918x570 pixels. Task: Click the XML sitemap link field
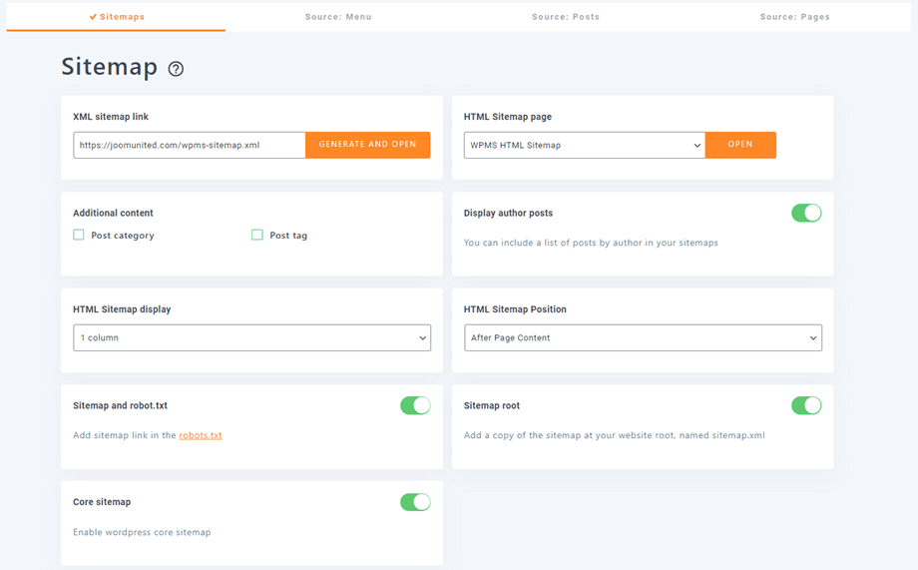(189, 145)
